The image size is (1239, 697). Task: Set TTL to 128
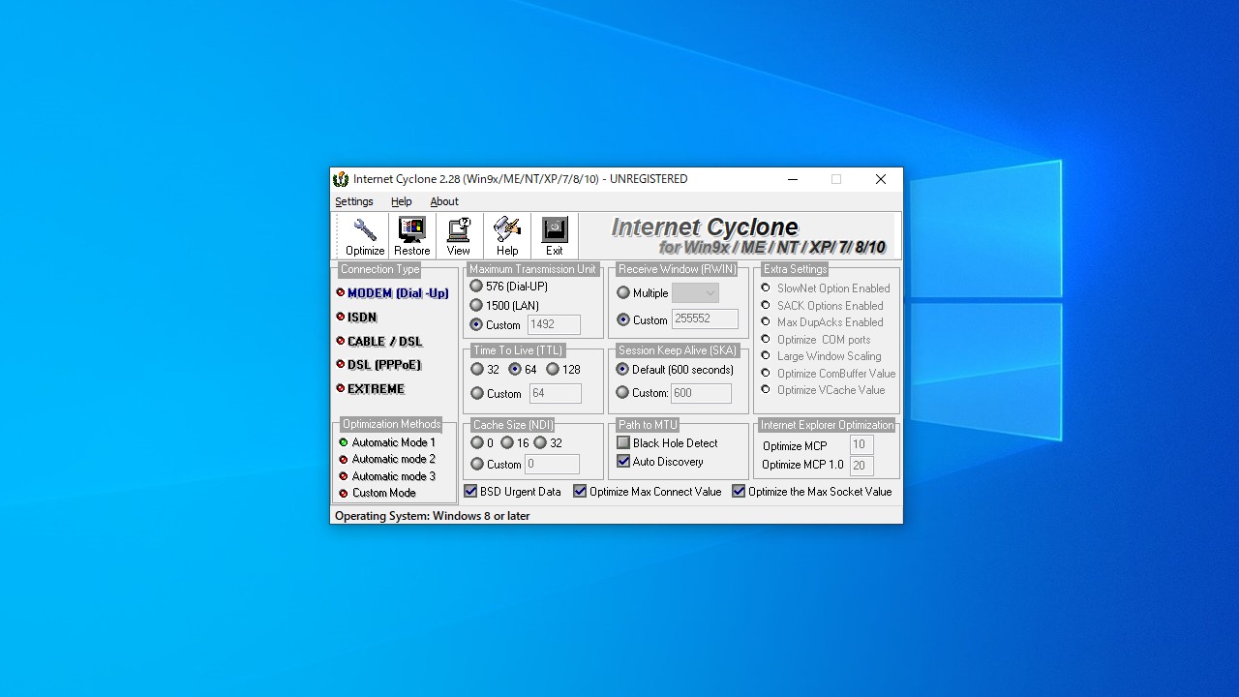(x=553, y=370)
